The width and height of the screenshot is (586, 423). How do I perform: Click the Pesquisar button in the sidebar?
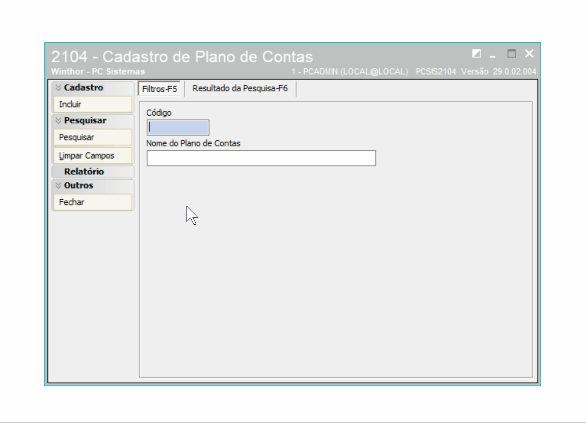pyautogui.click(x=93, y=137)
